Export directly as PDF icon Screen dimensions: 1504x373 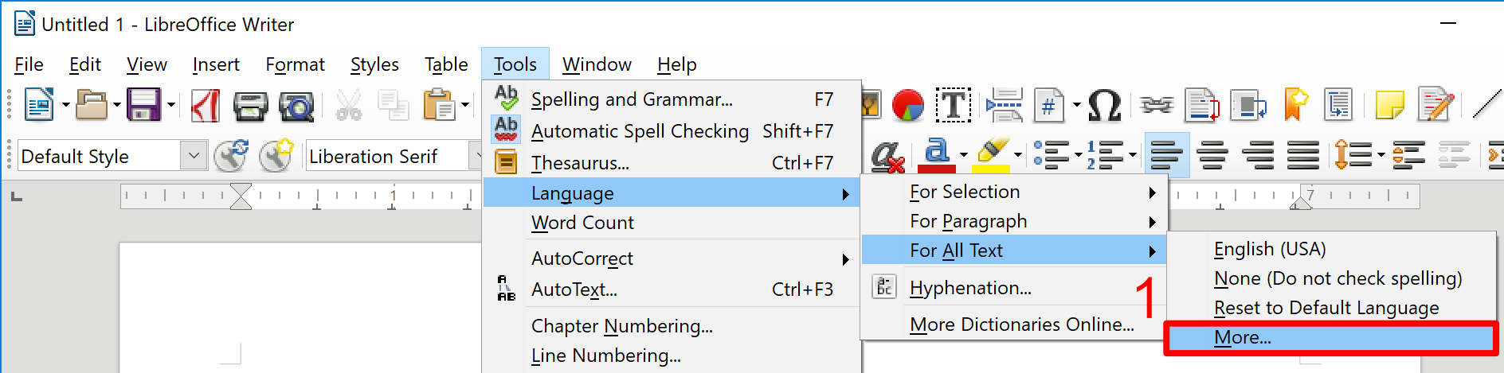point(206,105)
